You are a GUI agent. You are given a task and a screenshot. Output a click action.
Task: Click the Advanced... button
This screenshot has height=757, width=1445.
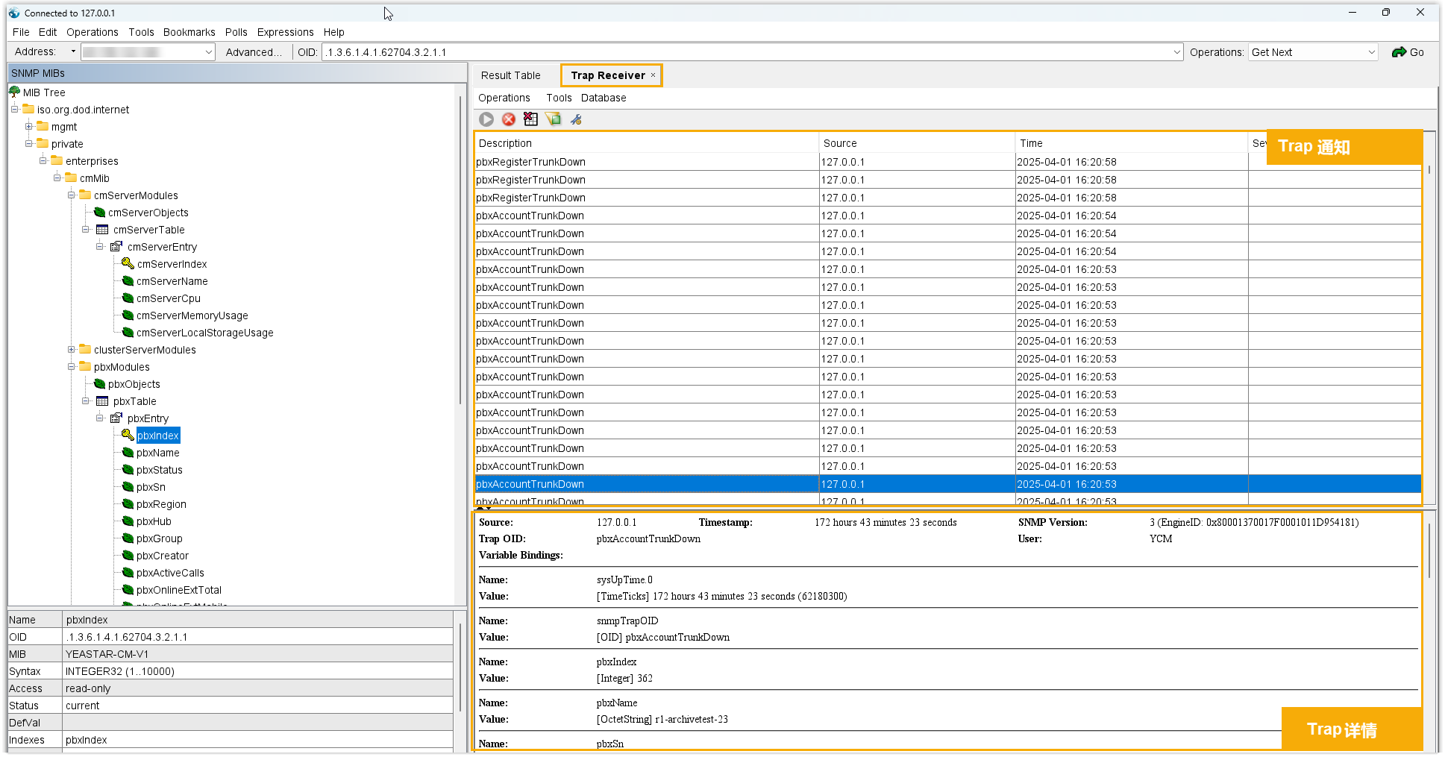(x=254, y=52)
